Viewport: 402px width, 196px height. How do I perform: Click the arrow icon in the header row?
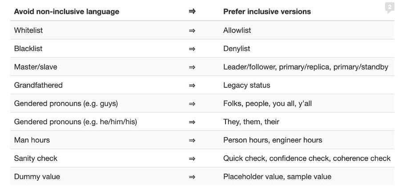192,11
